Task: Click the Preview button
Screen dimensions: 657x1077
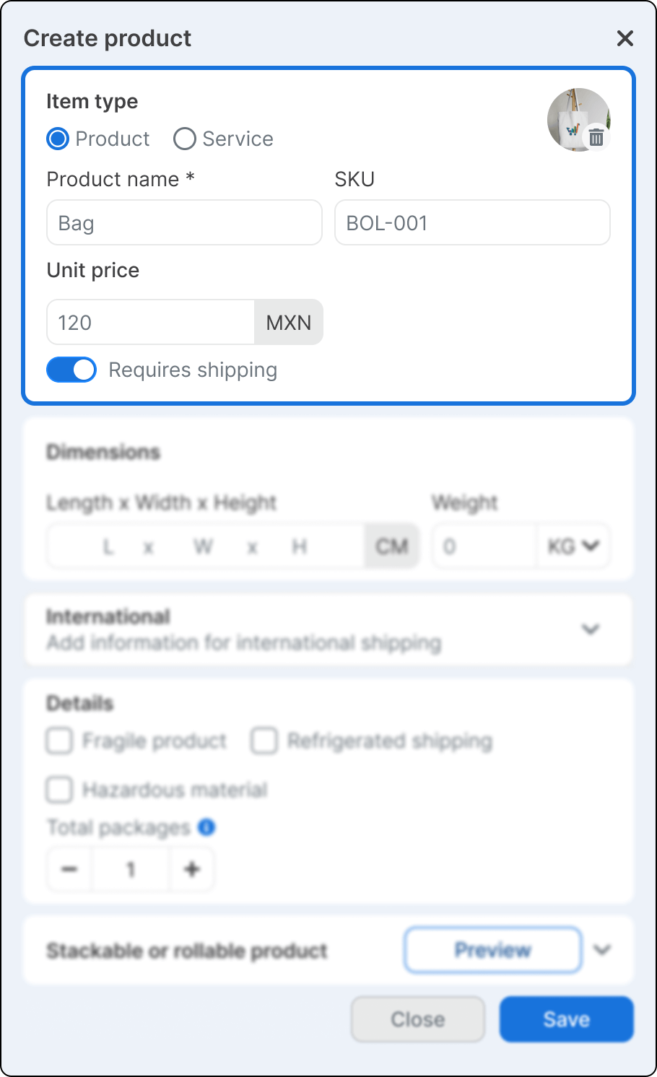Action: [492, 950]
